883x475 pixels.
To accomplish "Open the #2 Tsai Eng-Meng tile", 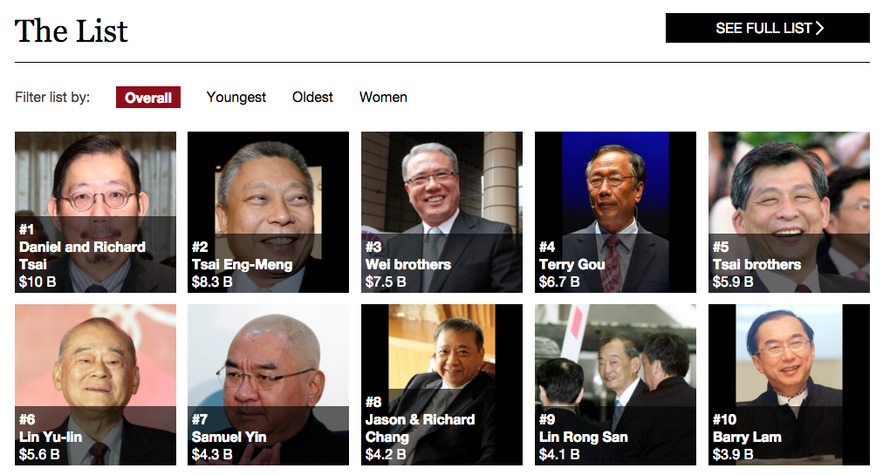I will (x=268, y=212).
